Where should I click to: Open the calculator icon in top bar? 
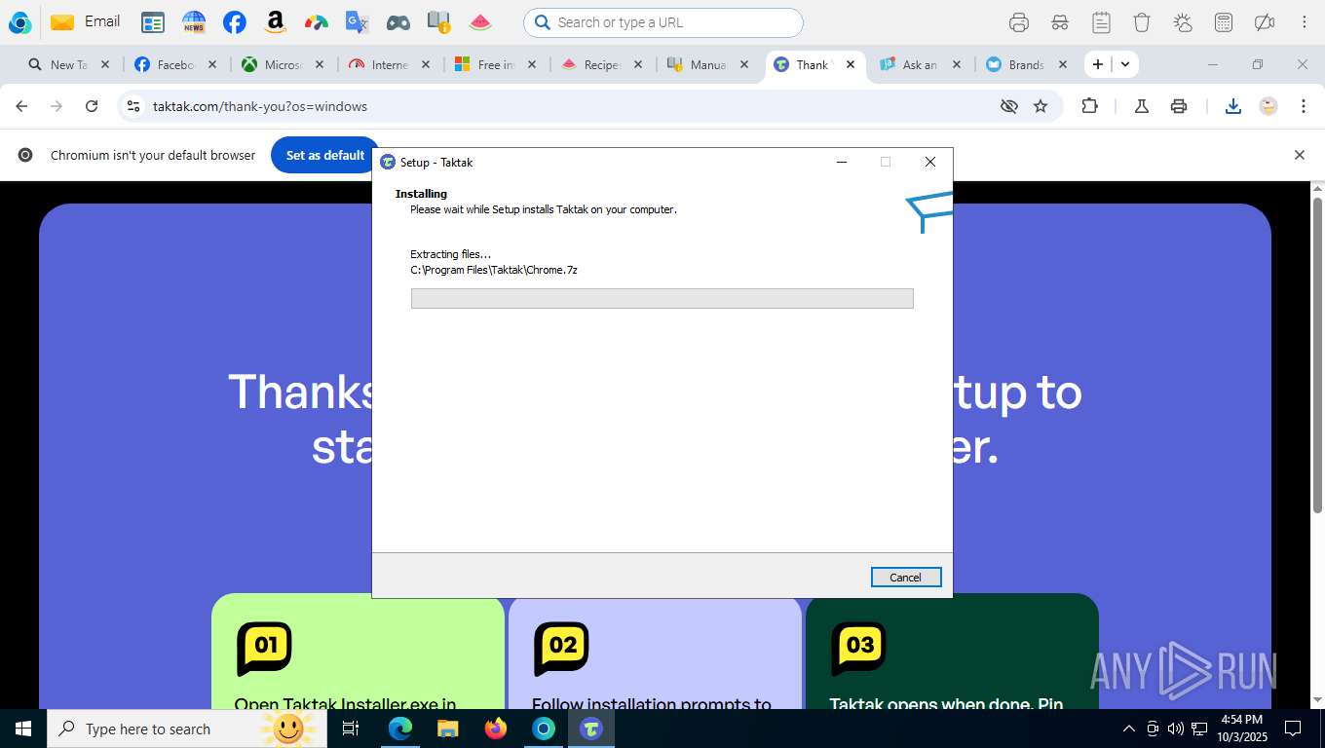pyautogui.click(x=1224, y=22)
